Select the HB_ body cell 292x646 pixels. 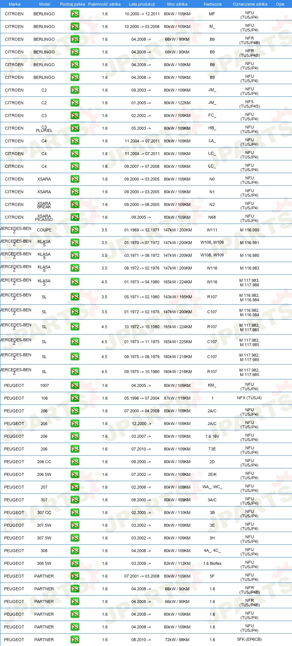[212, 128]
